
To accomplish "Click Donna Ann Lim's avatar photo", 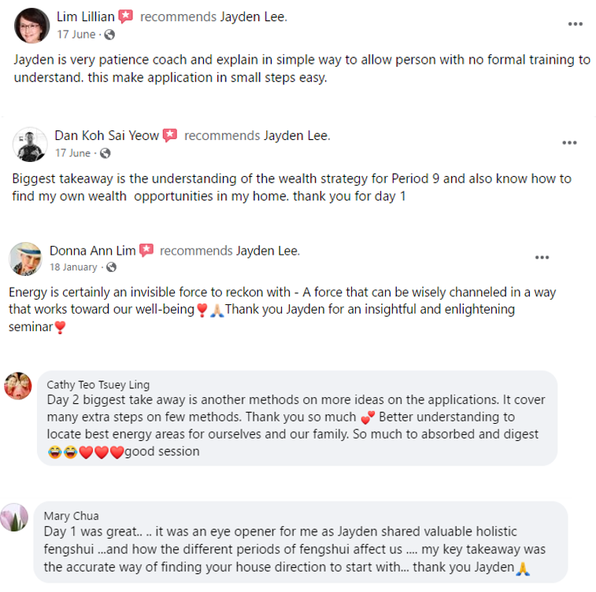I will point(25,259).
